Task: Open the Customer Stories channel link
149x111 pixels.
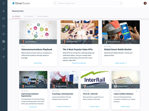Action: click(94, 107)
